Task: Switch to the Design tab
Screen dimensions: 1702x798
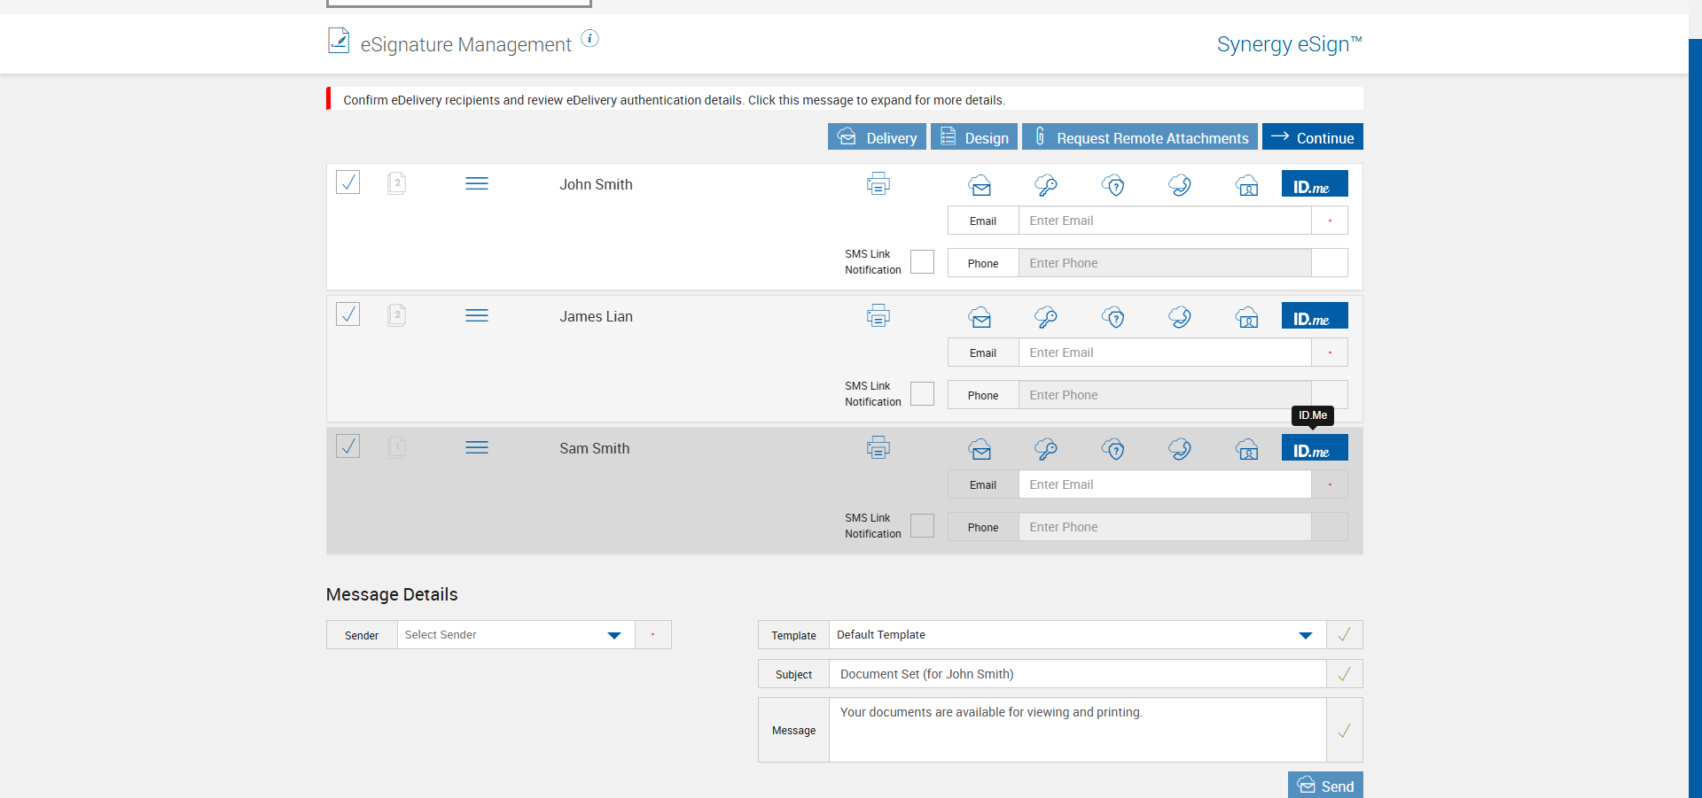Action: tap(973, 137)
